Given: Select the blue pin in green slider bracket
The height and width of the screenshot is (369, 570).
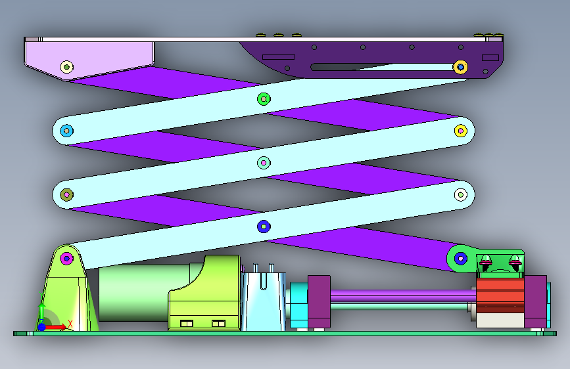Looking at the screenshot, I should coord(461,259).
